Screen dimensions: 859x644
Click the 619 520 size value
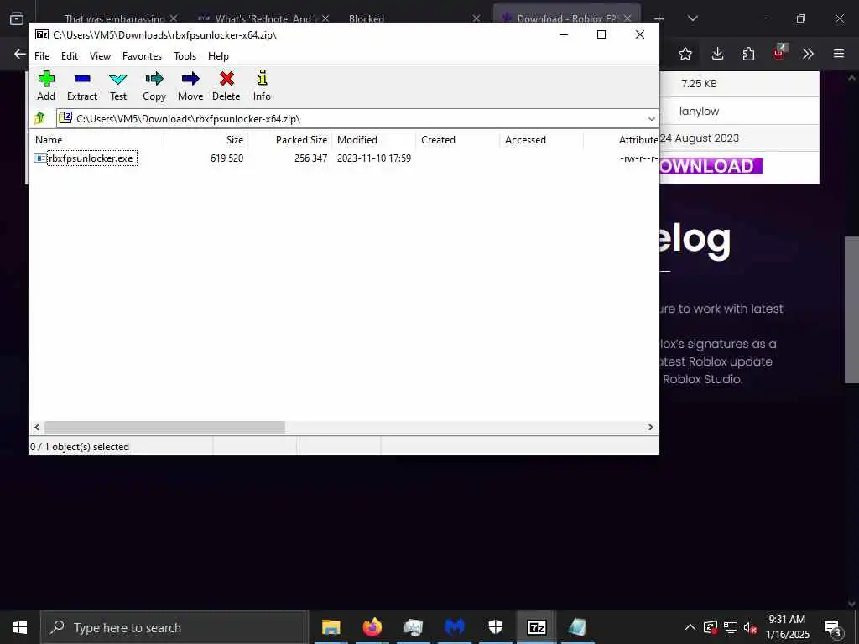click(226, 158)
